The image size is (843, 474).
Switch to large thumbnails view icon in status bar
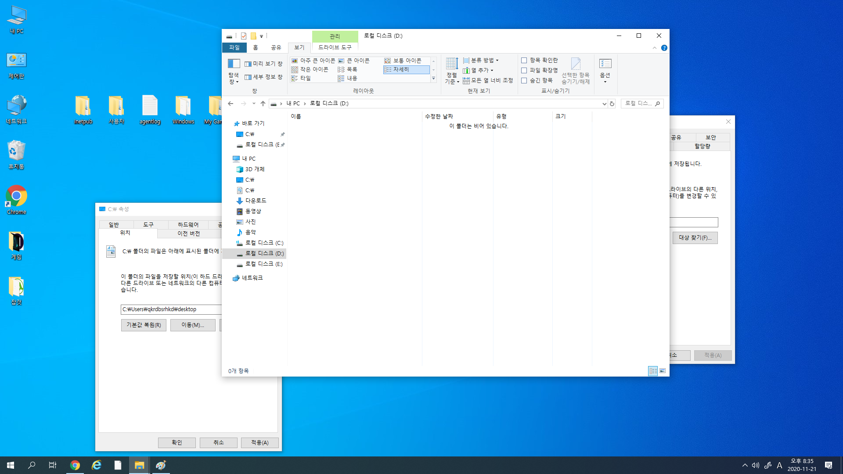(663, 371)
